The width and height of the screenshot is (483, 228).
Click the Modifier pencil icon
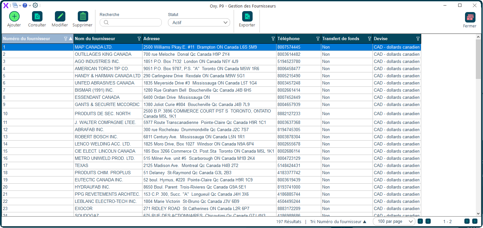point(60,16)
